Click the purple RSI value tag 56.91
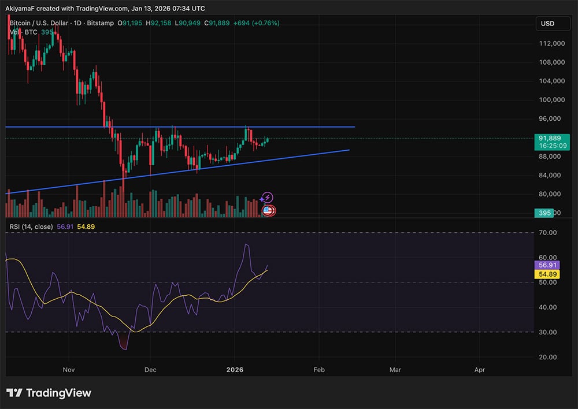 [547, 265]
